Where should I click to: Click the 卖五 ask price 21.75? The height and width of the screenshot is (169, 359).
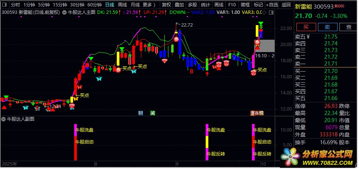331,37
